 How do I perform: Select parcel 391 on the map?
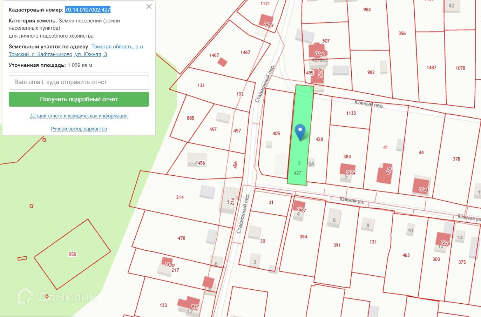[x=337, y=245]
